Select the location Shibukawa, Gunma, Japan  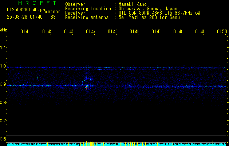[x=148, y=9]
